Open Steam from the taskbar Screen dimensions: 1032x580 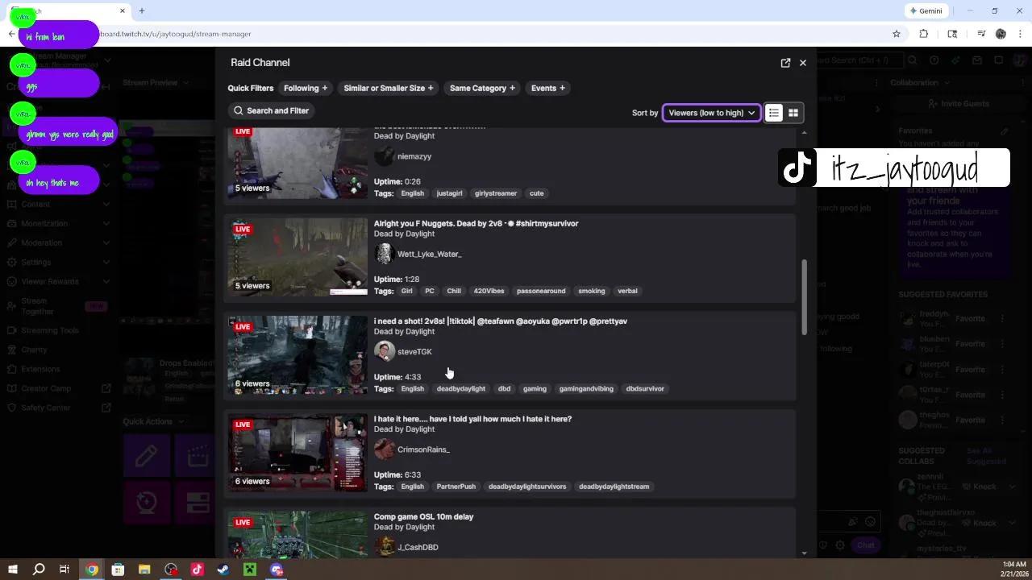tap(223, 570)
